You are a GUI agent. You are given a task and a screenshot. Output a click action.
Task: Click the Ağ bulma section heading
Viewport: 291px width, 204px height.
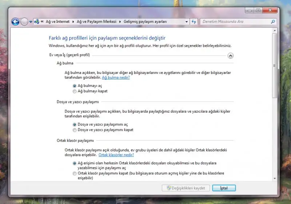click(x=65, y=63)
